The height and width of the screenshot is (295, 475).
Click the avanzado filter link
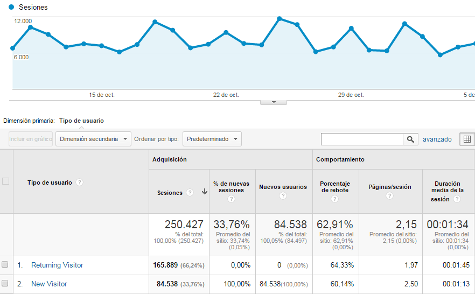point(437,139)
